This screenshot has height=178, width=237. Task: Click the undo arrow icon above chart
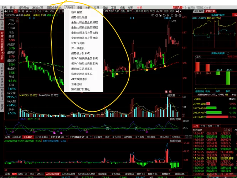pyautogui.click(x=164, y=15)
